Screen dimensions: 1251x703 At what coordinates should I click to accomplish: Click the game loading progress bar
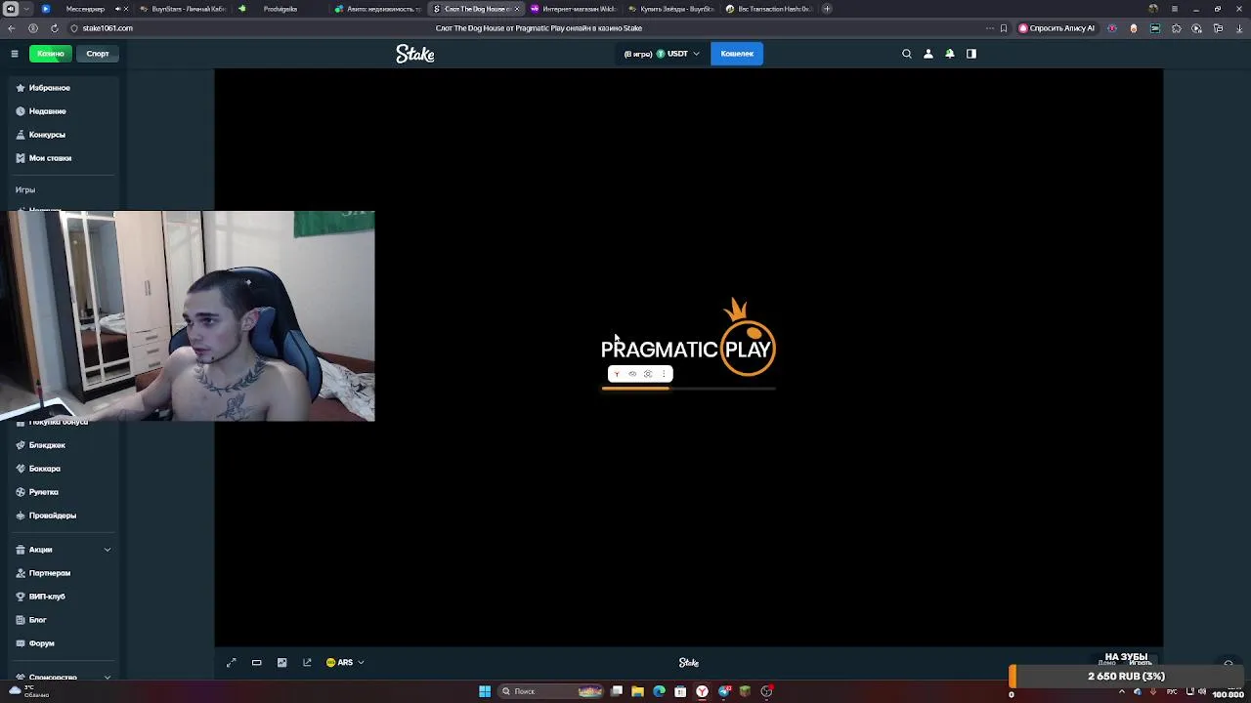tap(688, 389)
